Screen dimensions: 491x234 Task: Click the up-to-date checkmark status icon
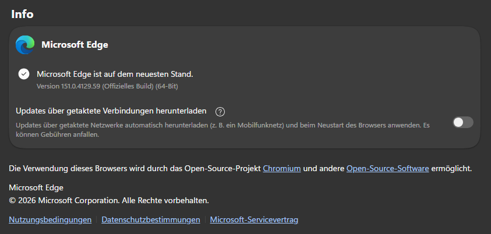(x=24, y=74)
